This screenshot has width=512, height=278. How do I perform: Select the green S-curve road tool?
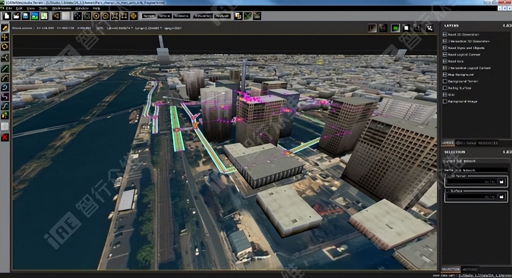click(5, 106)
